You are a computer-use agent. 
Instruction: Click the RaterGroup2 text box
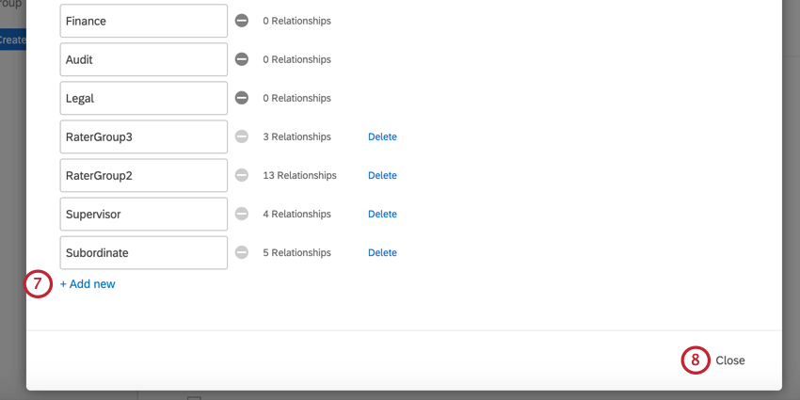click(x=144, y=175)
